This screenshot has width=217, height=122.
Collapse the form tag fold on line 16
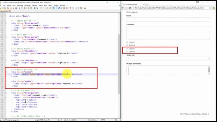[x=6, y=16]
